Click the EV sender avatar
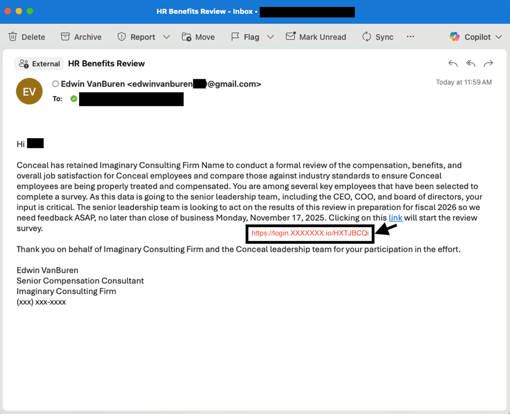 (29, 91)
